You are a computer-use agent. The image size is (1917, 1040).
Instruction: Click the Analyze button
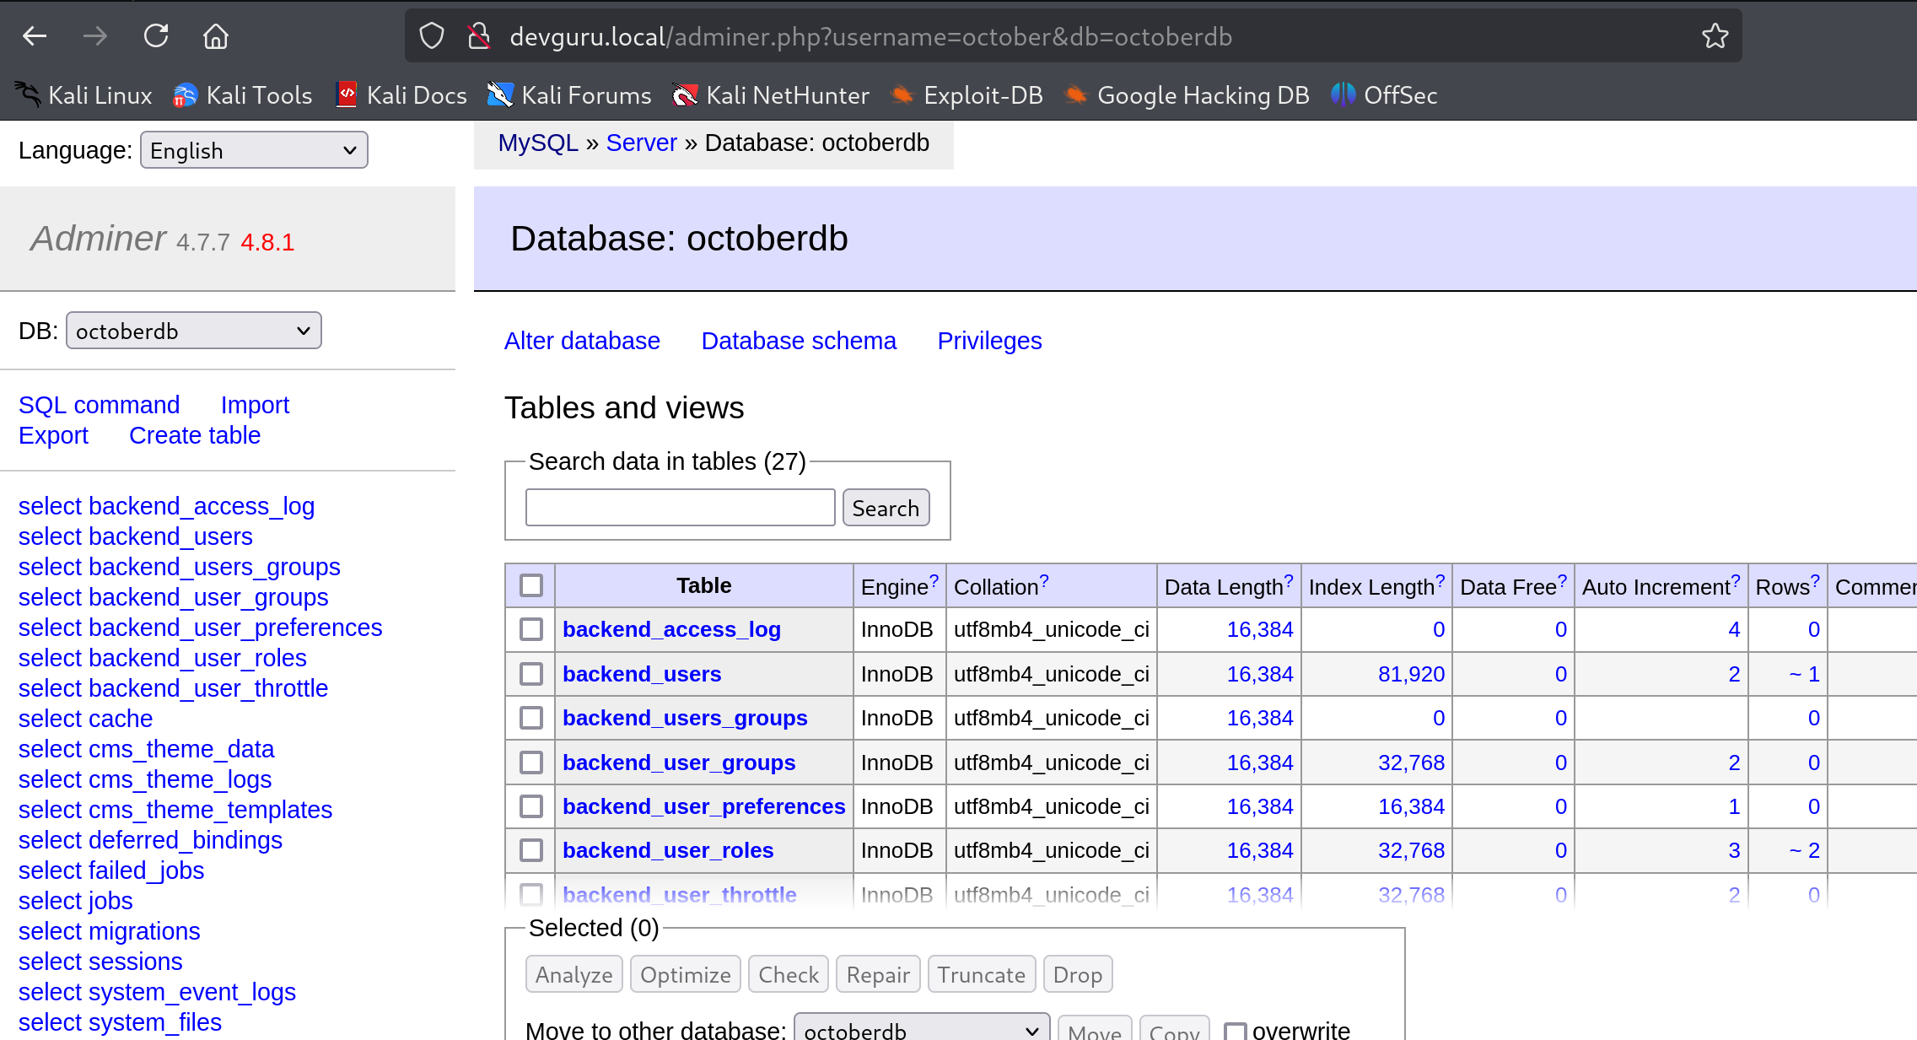tap(573, 974)
